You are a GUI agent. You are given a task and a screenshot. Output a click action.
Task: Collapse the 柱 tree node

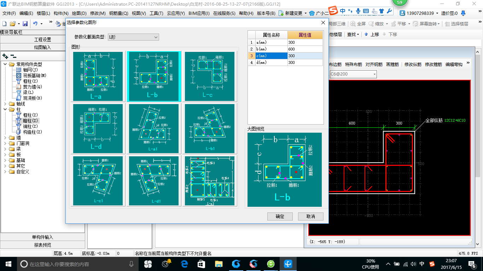tap(5, 109)
